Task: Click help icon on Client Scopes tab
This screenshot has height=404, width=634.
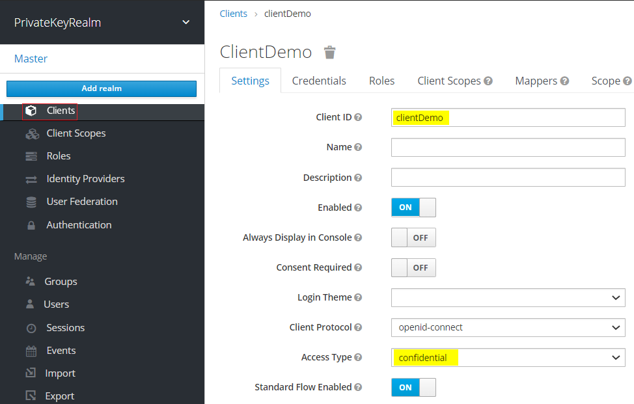Action: 488,81
